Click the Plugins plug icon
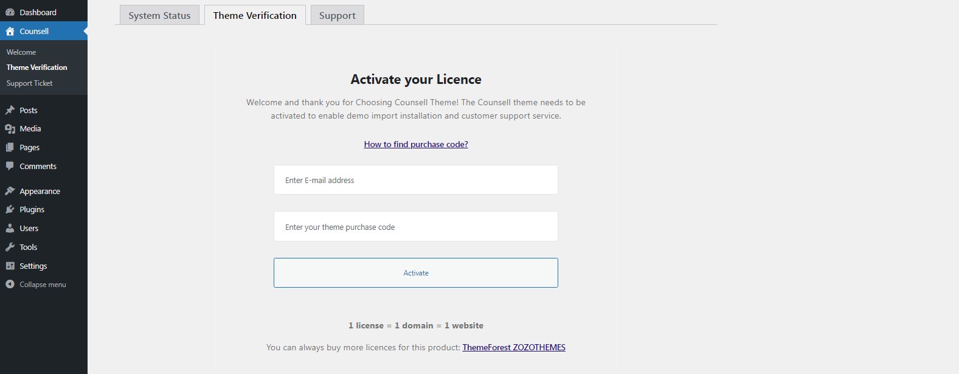The width and height of the screenshot is (959, 374). point(10,209)
